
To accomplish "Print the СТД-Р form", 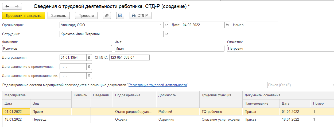I will tap(140, 16).
